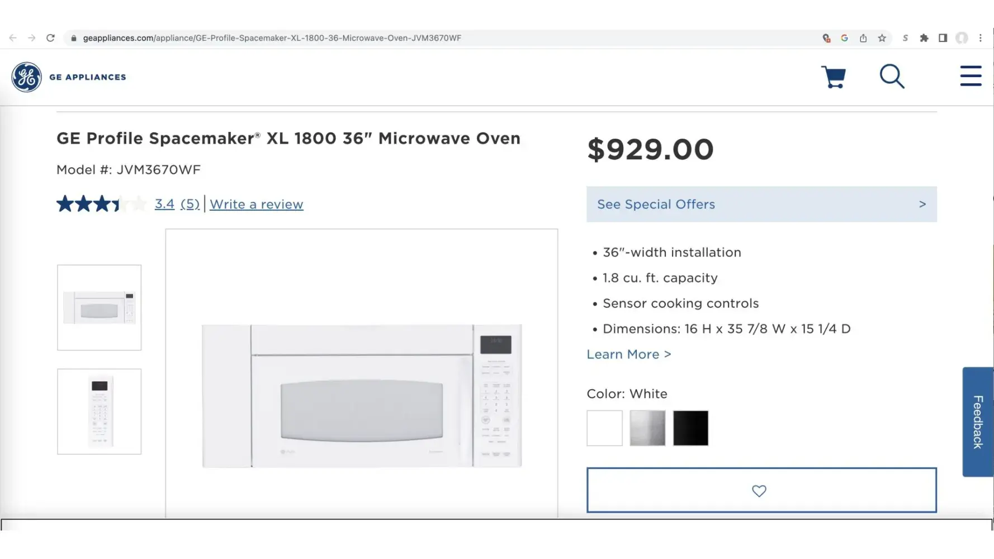The image size is (994, 559).
Task: Open browser extensions puzzle icon
Action: click(924, 38)
